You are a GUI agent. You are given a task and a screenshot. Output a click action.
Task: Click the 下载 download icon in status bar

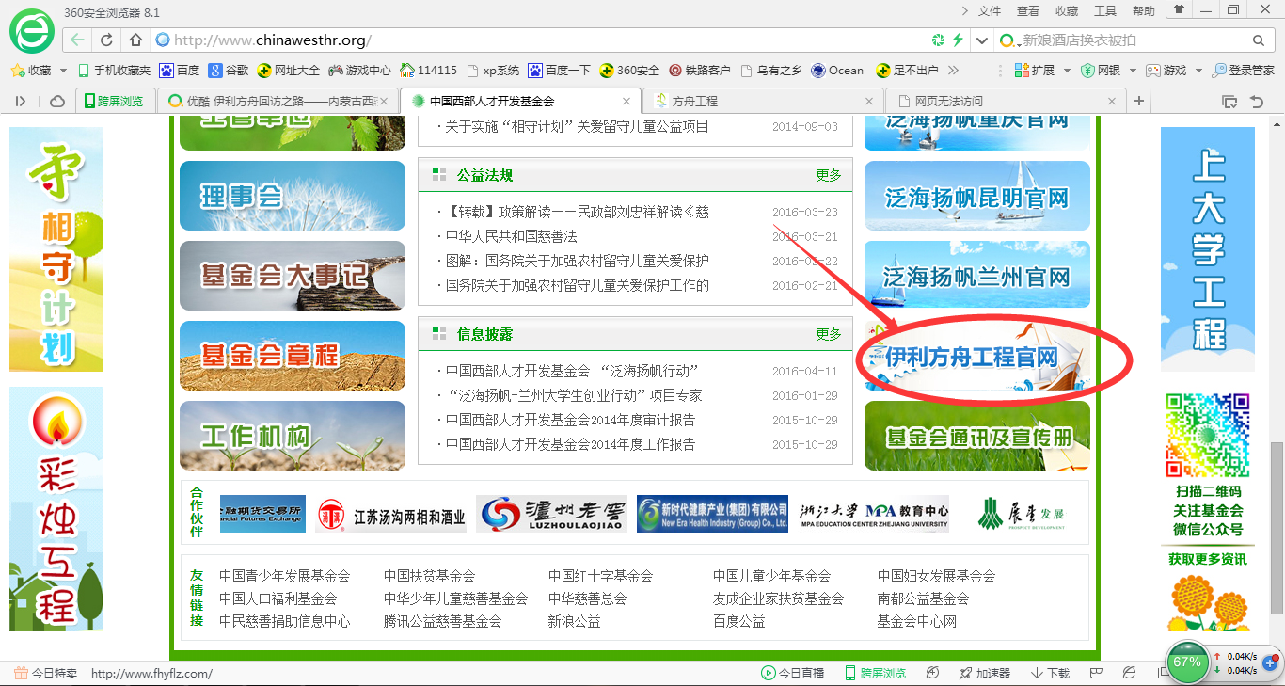point(1037,673)
